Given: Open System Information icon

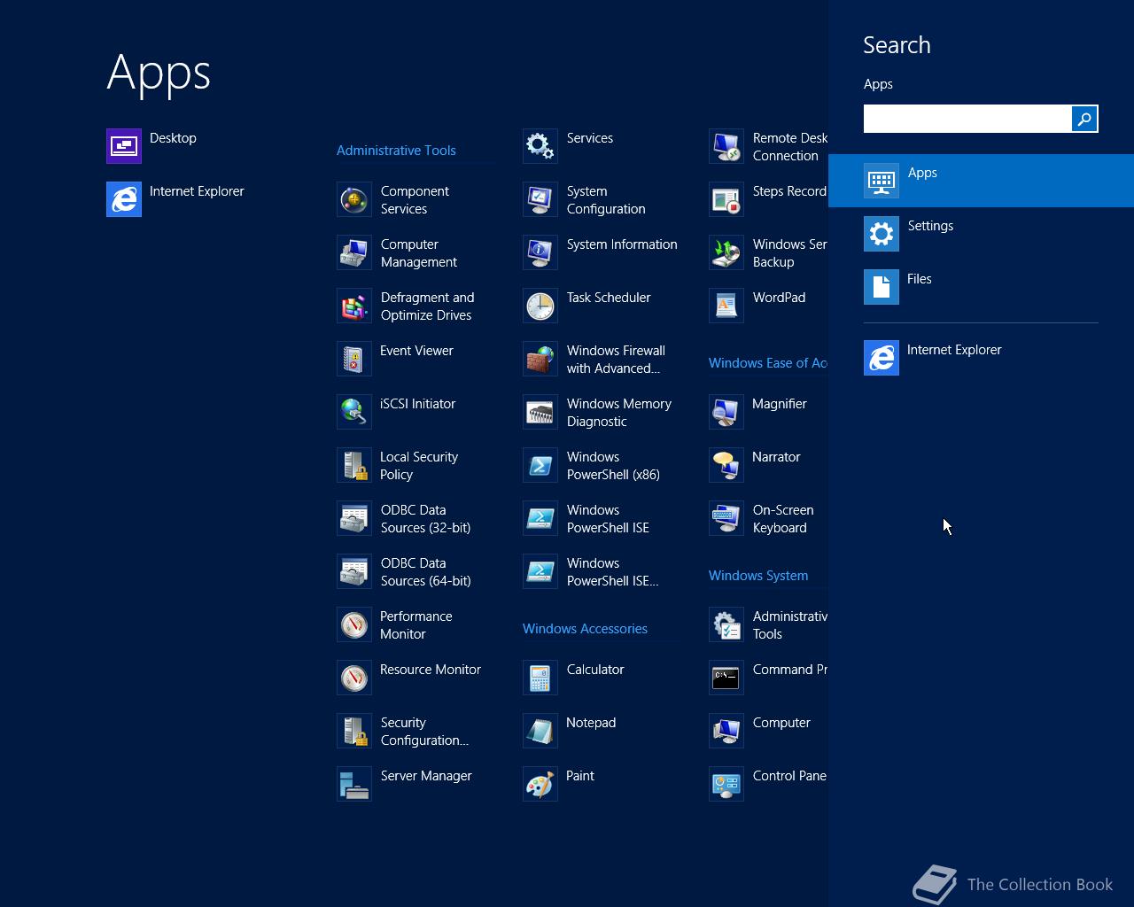Looking at the screenshot, I should point(540,252).
